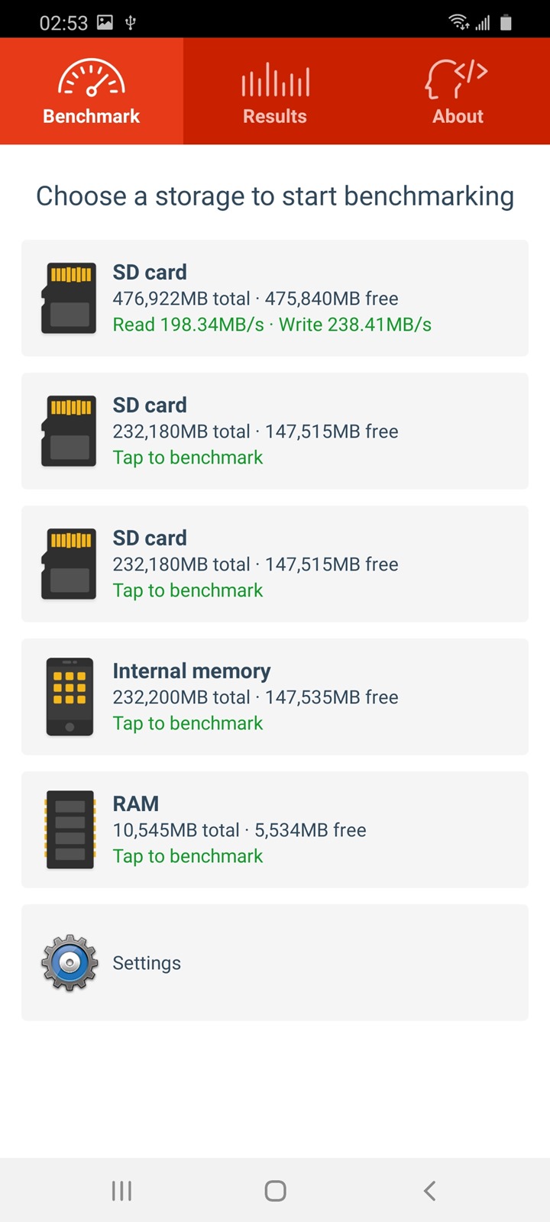The image size is (550, 1222).
Task: Click the Settings gear icon
Action: 70,962
